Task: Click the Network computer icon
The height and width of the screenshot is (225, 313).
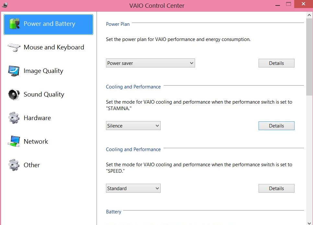Action: [14, 141]
